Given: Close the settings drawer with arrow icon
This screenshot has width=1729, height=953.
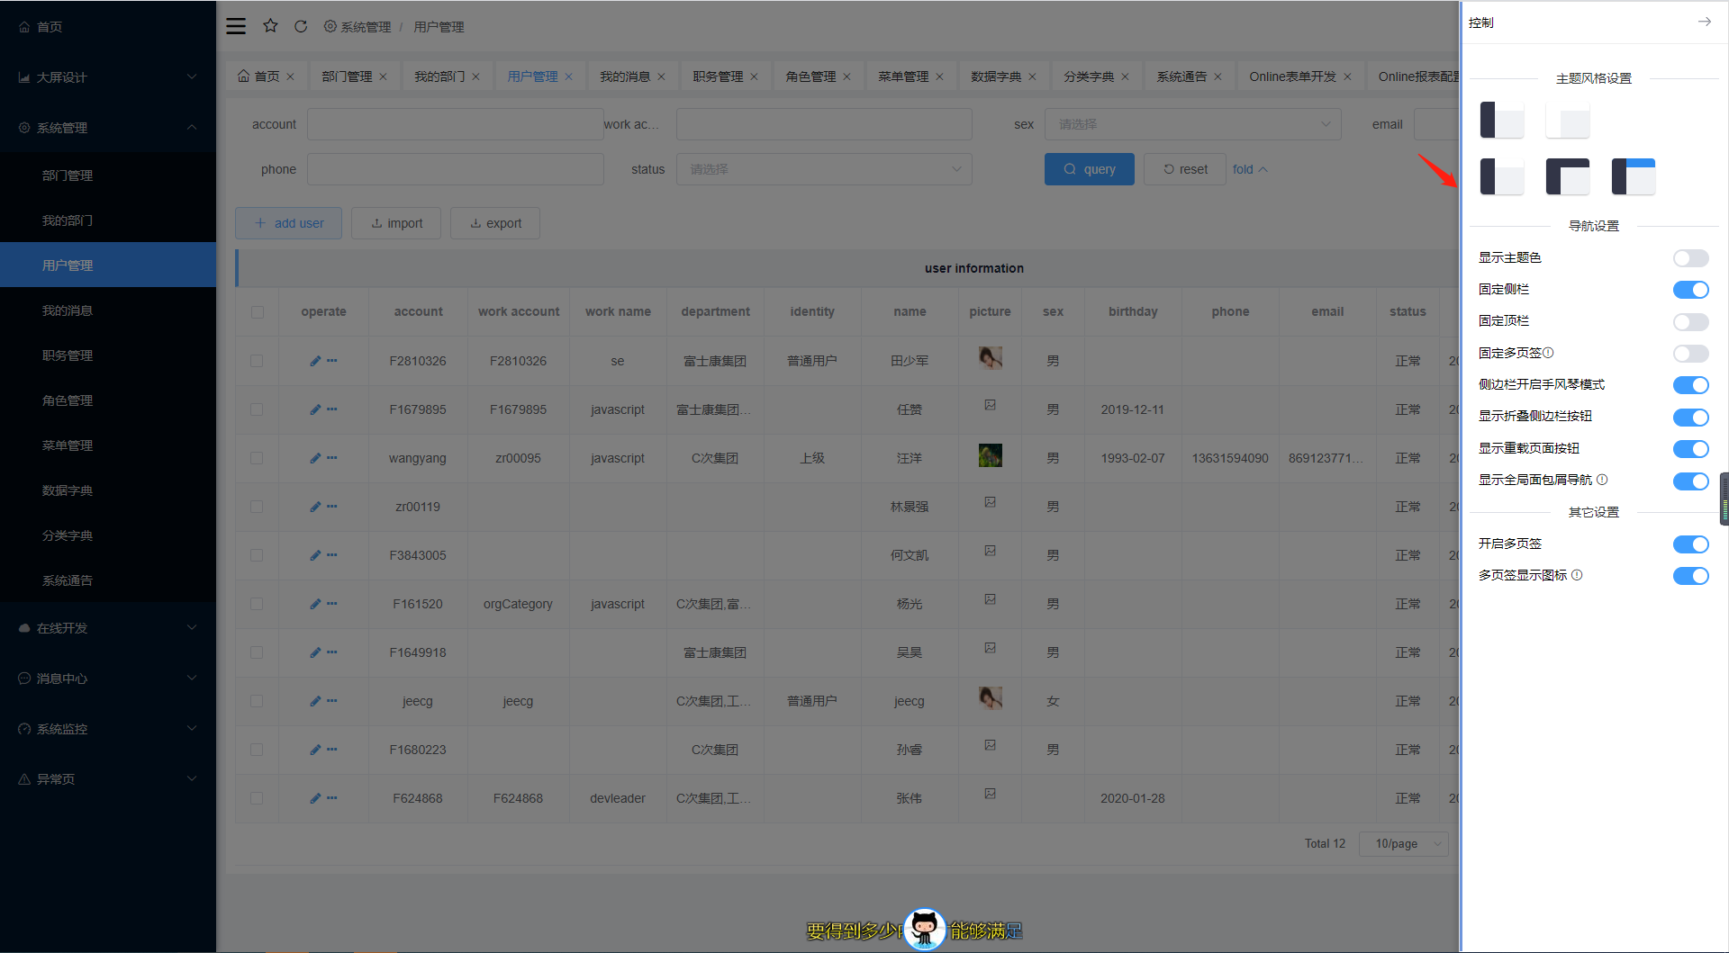Looking at the screenshot, I should [x=1704, y=22].
